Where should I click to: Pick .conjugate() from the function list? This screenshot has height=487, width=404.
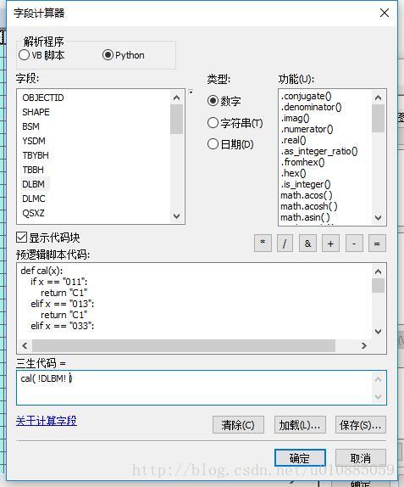pyautogui.click(x=306, y=96)
